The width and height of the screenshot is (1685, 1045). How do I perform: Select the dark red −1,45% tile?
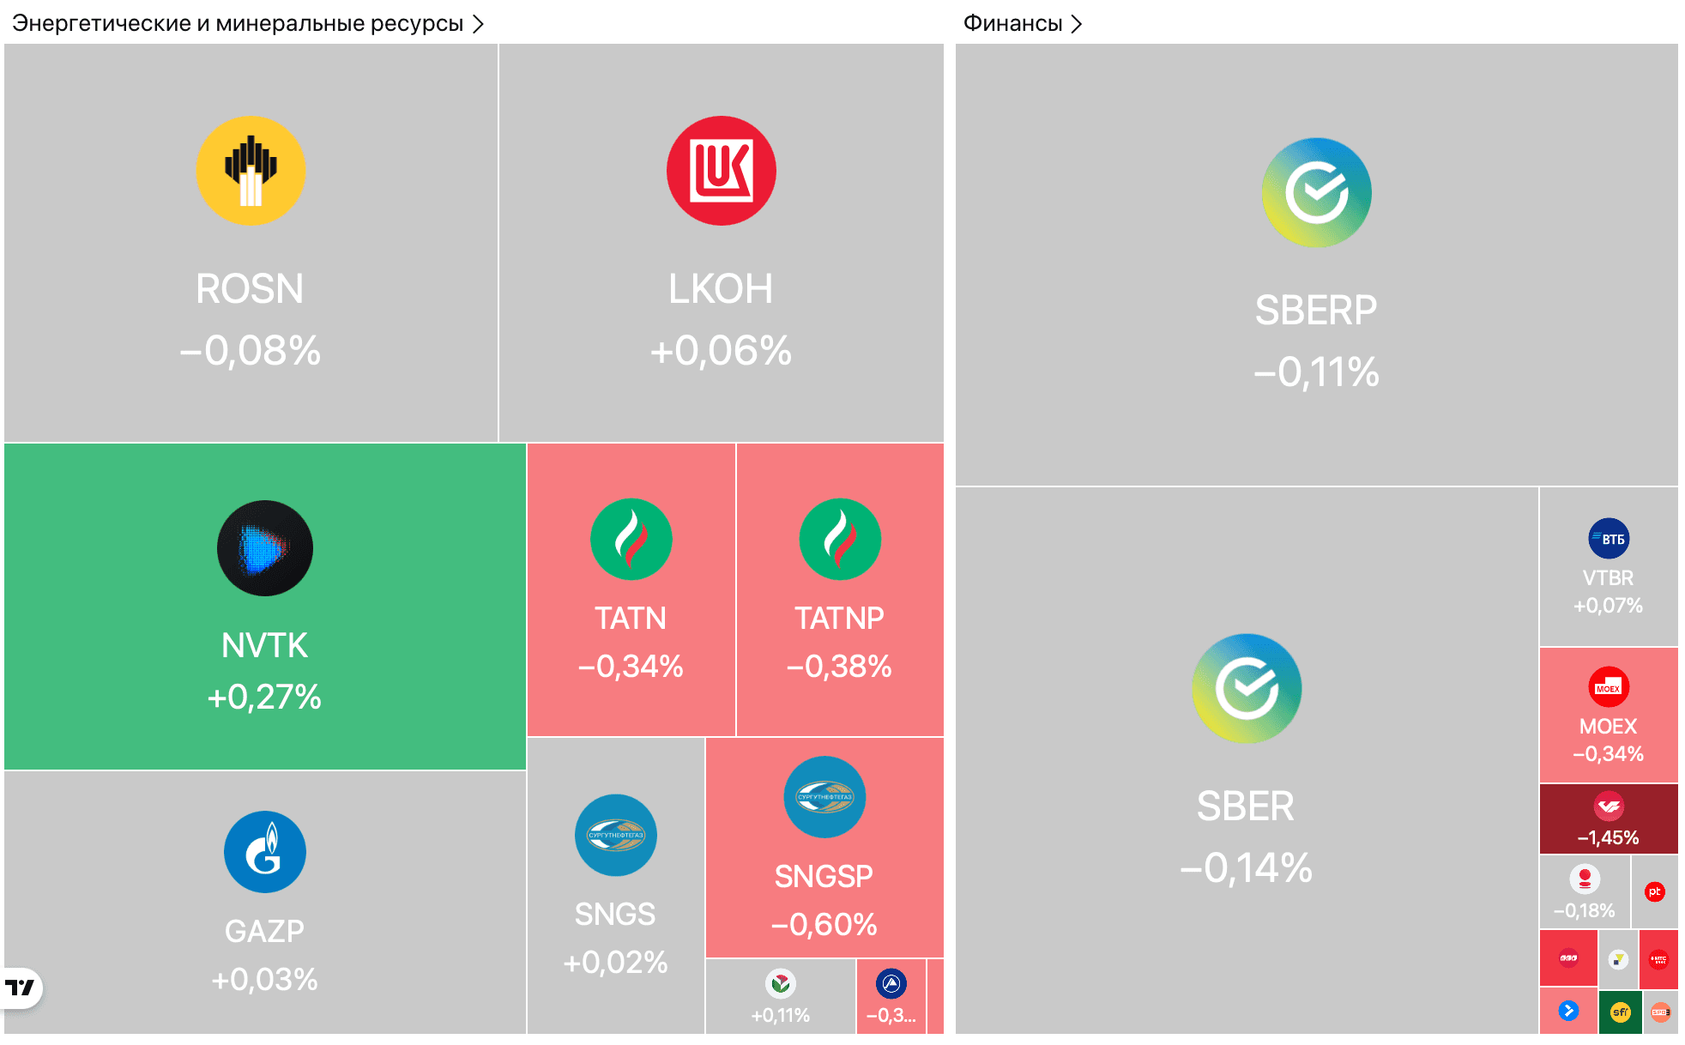1608,819
